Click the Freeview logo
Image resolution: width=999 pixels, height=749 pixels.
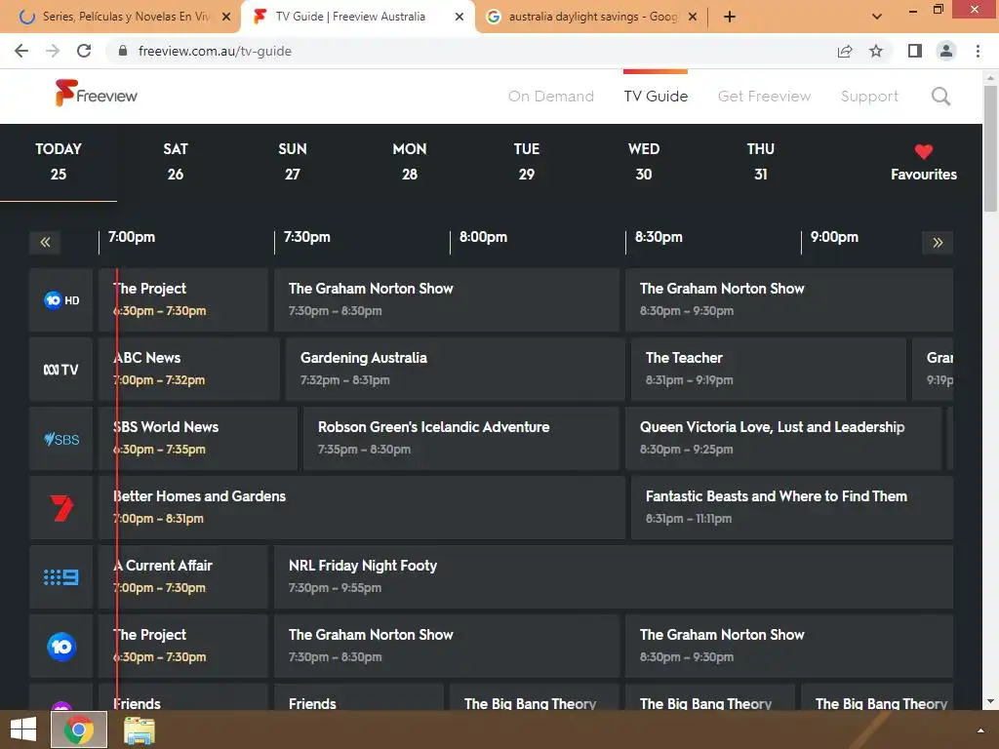click(x=96, y=94)
